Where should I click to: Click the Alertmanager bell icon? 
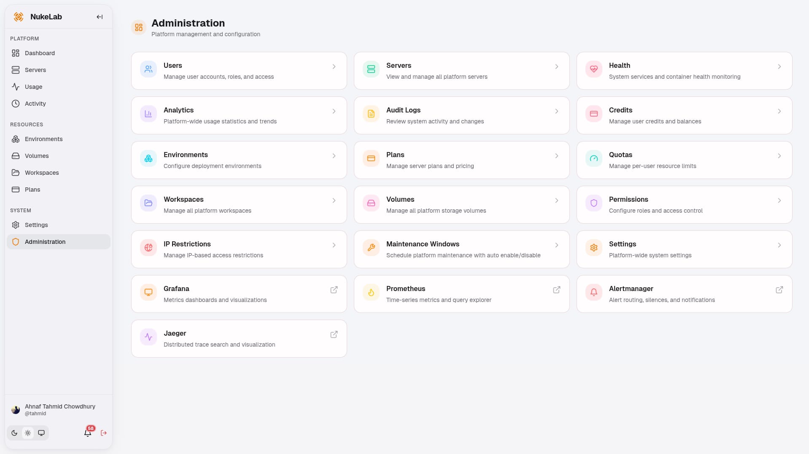coord(594,292)
